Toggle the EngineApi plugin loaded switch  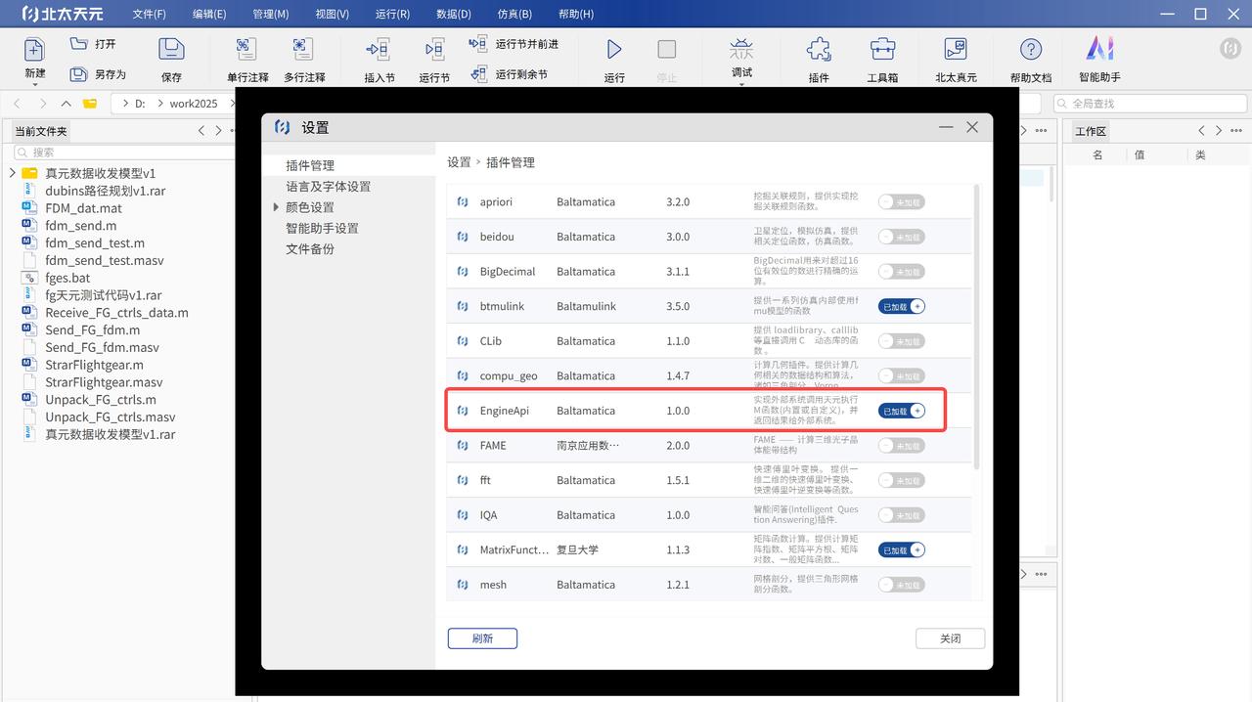click(x=901, y=411)
